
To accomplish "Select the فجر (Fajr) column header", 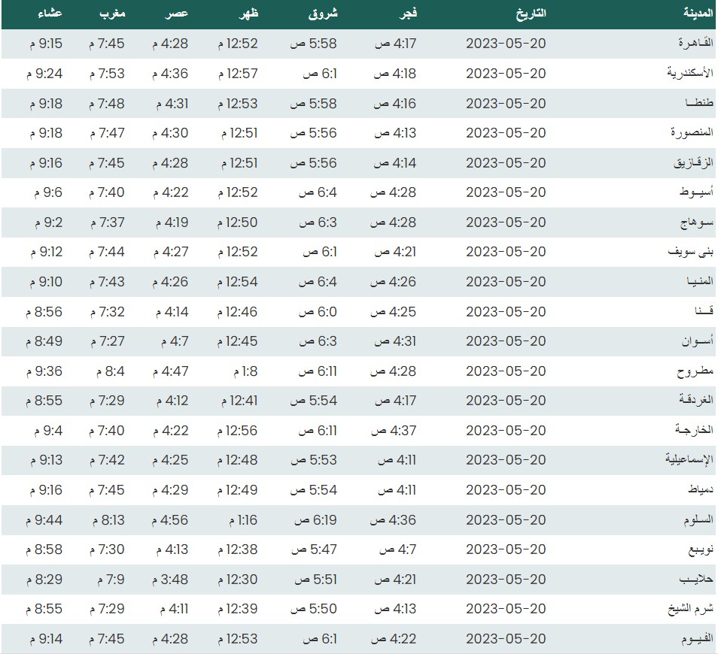I will [407, 14].
